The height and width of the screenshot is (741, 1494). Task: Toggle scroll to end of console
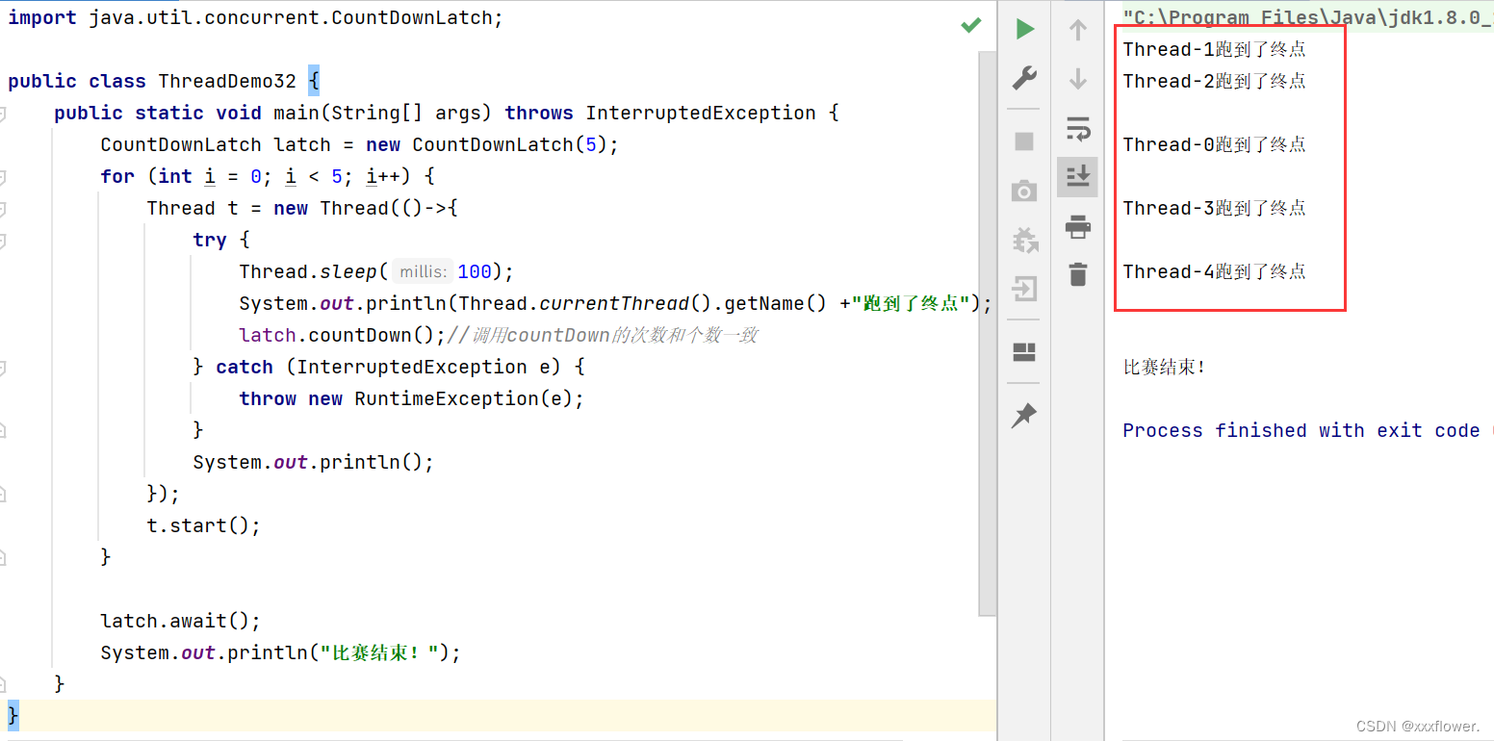click(x=1078, y=177)
